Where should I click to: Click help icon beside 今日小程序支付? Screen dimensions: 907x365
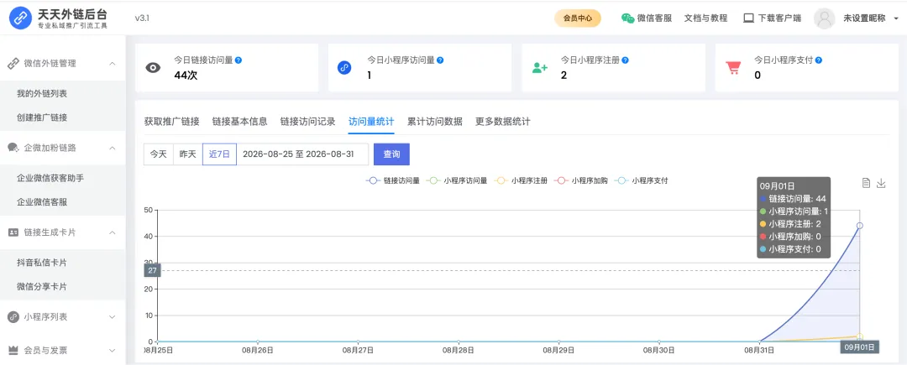pos(819,60)
